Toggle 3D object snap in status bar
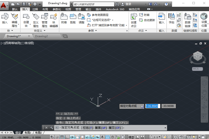This screenshot has width=209, height=139. (x=82, y=137)
